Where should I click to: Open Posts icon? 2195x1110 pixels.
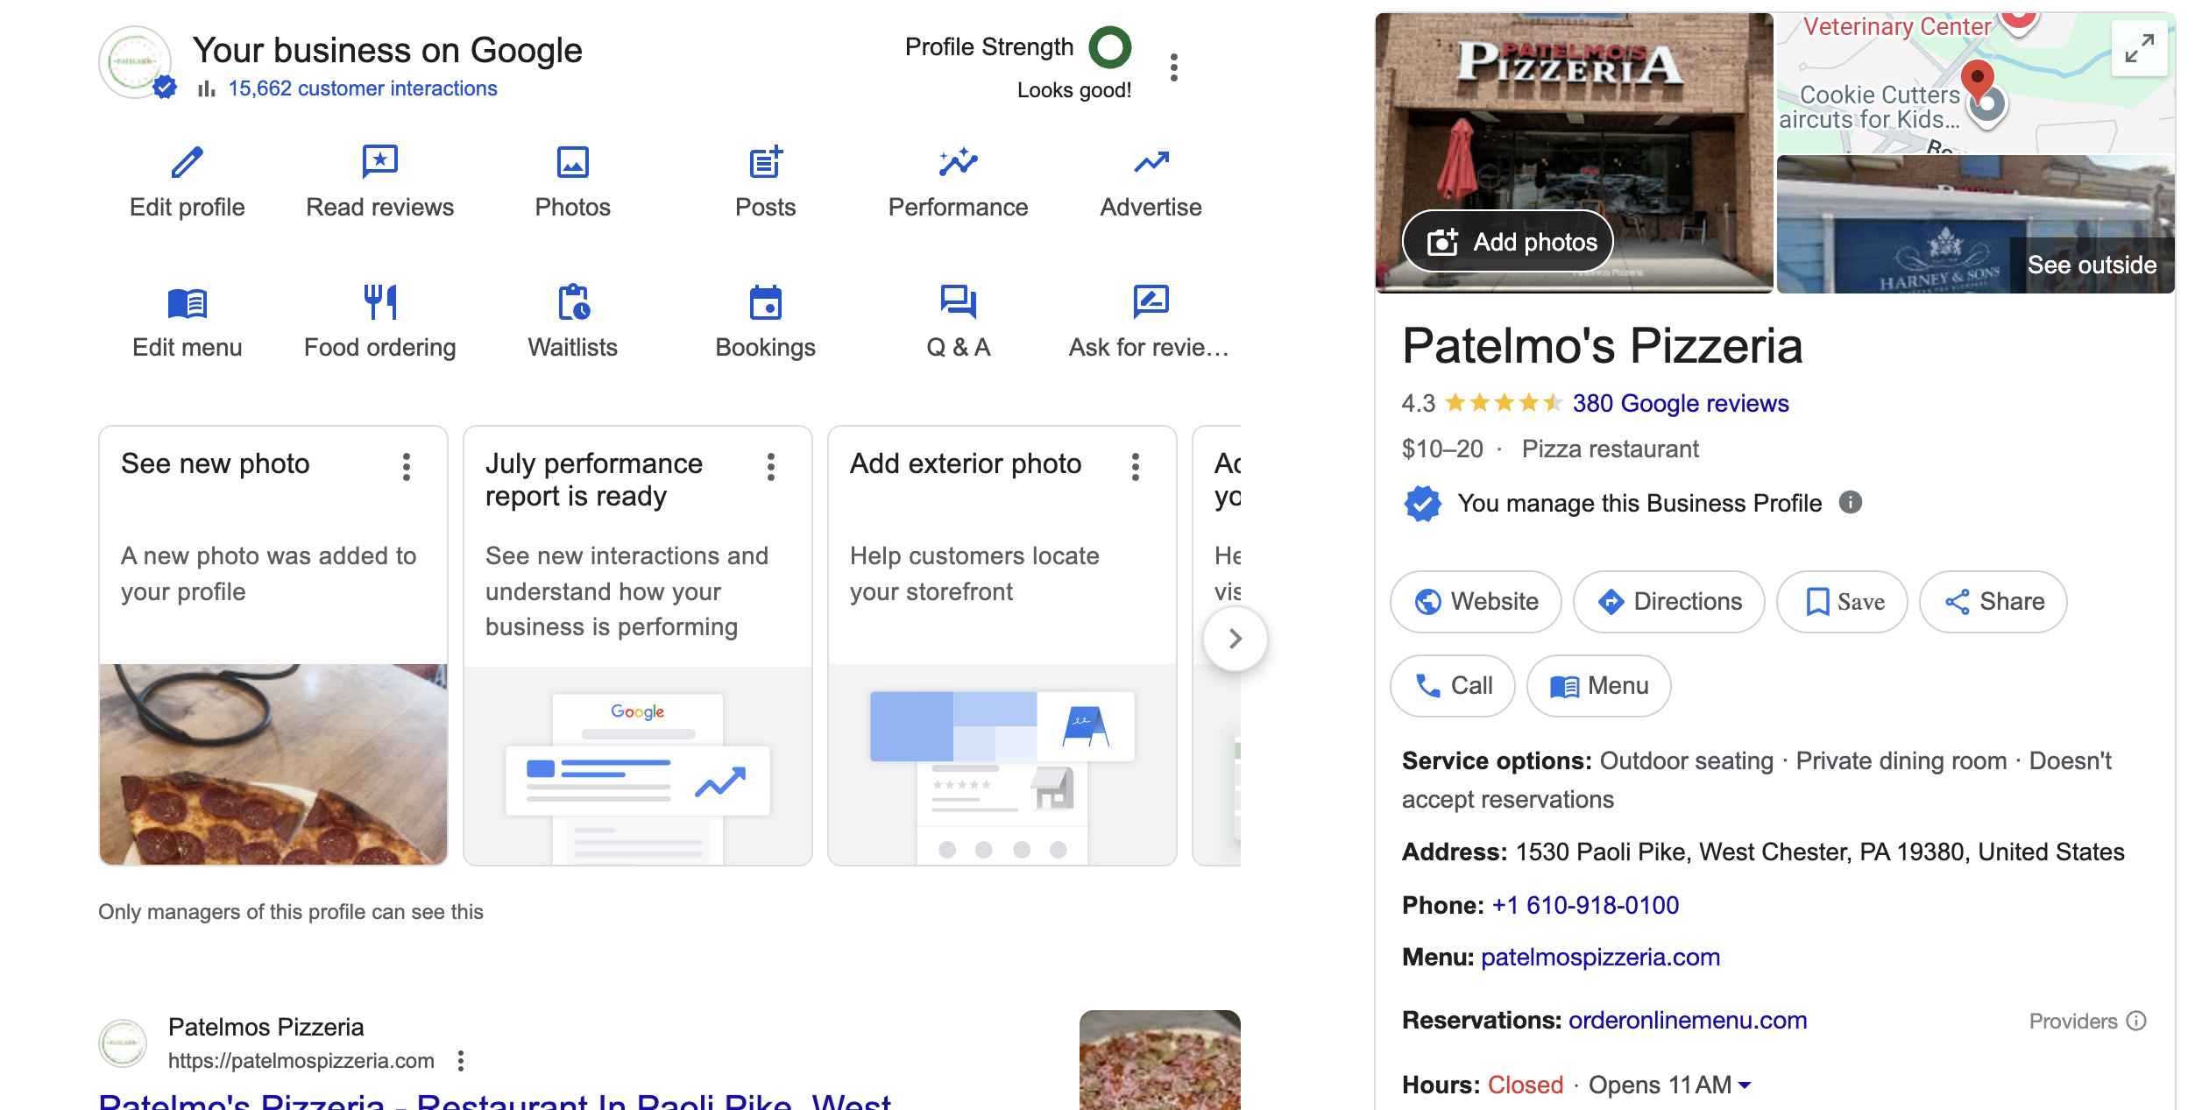tap(765, 162)
